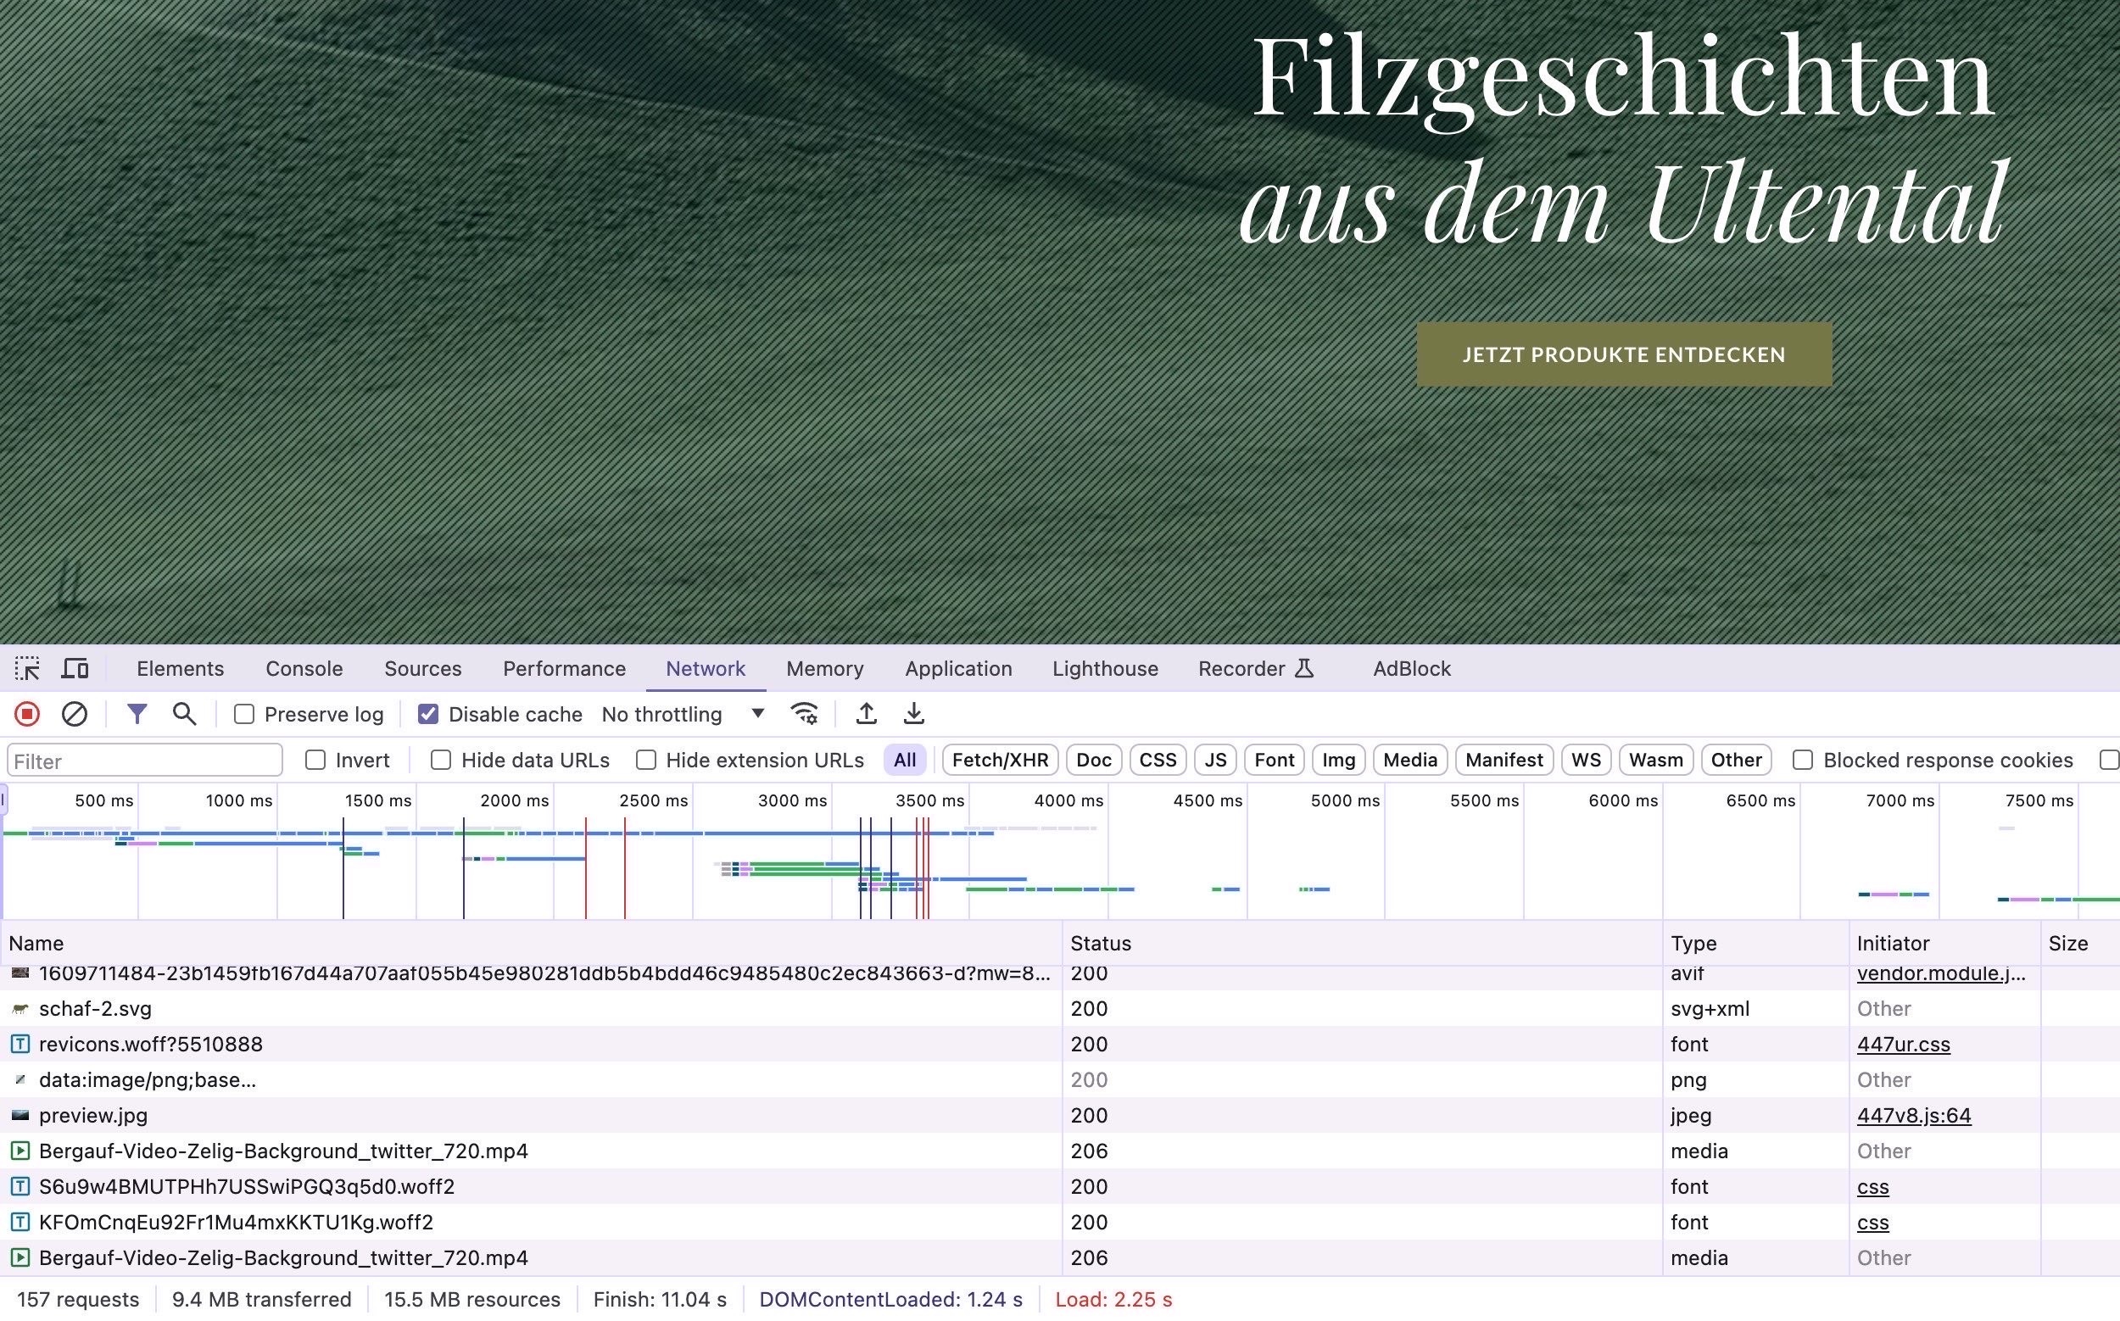Image resolution: width=2120 pixels, height=1321 pixels.
Task: Click the import HAR upload icon
Action: [x=866, y=715]
